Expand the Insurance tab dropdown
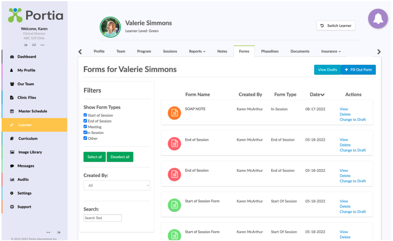 coord(331,51)
